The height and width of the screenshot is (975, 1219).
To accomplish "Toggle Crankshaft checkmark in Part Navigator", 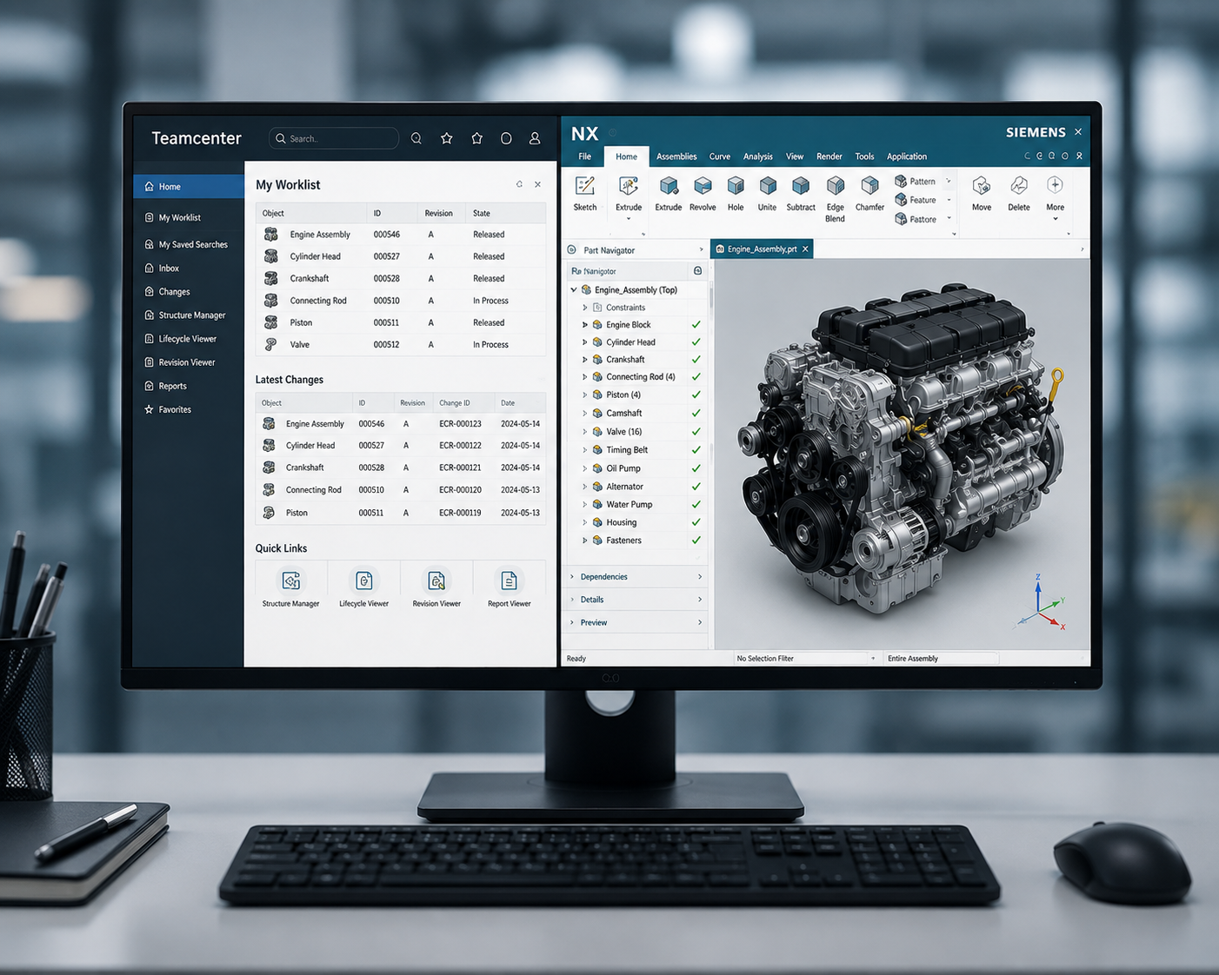I will coord(696,360).
